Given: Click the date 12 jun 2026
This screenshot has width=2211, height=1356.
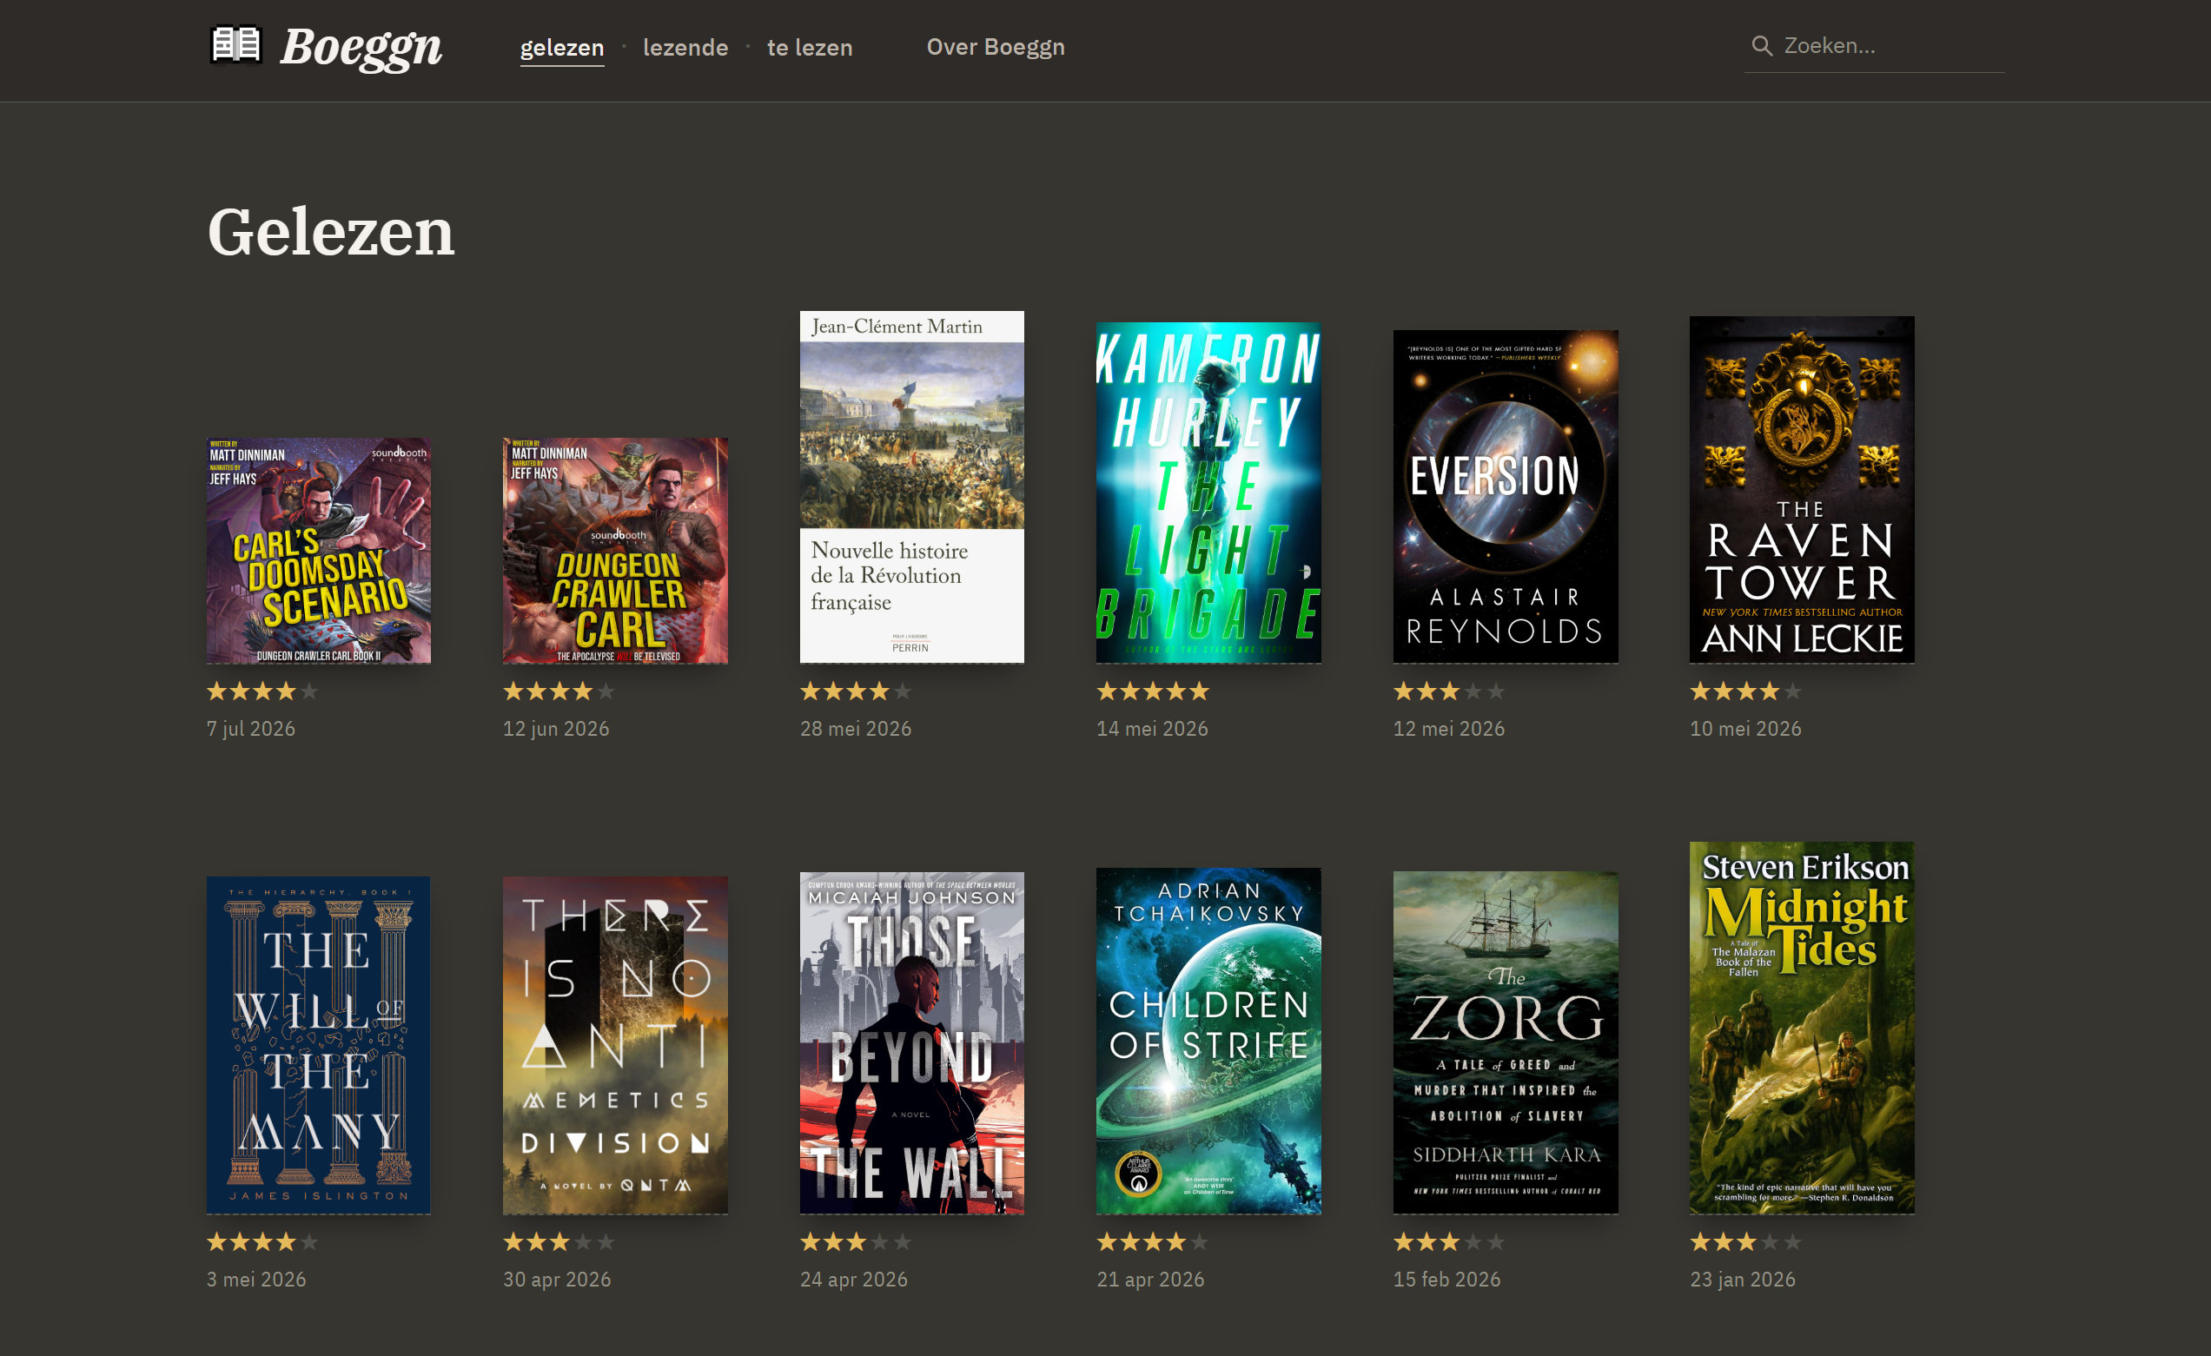Looking at the screenshot, I should click(556, 729).
